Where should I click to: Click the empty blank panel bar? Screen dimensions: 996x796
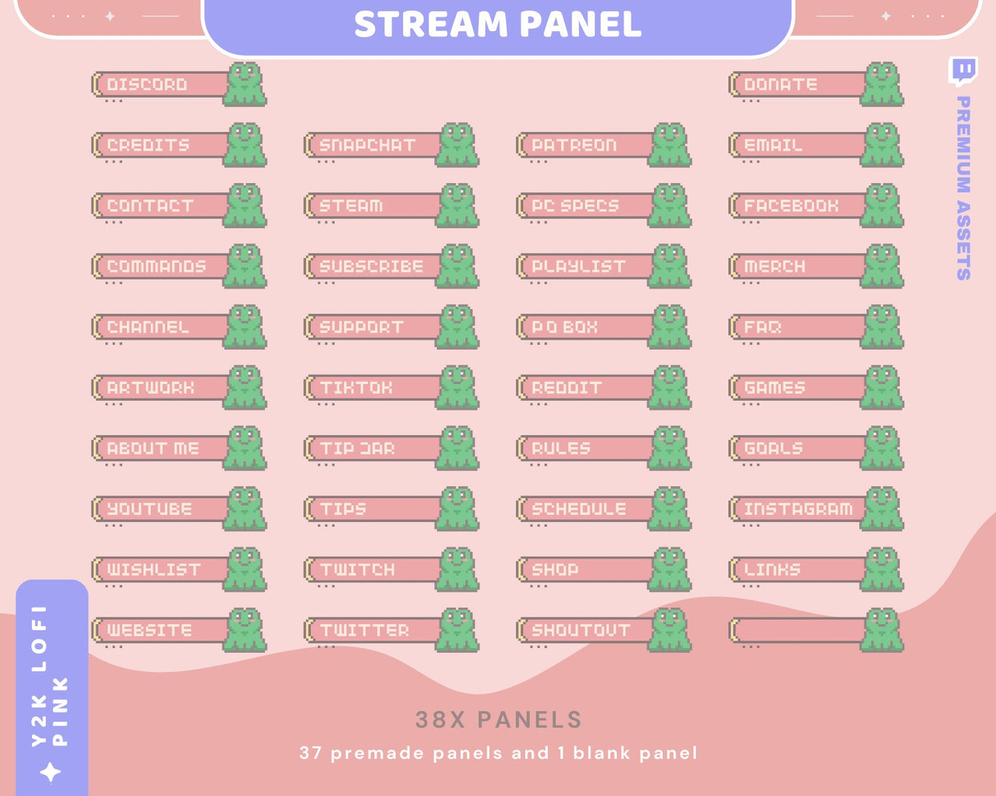(796, 630)
